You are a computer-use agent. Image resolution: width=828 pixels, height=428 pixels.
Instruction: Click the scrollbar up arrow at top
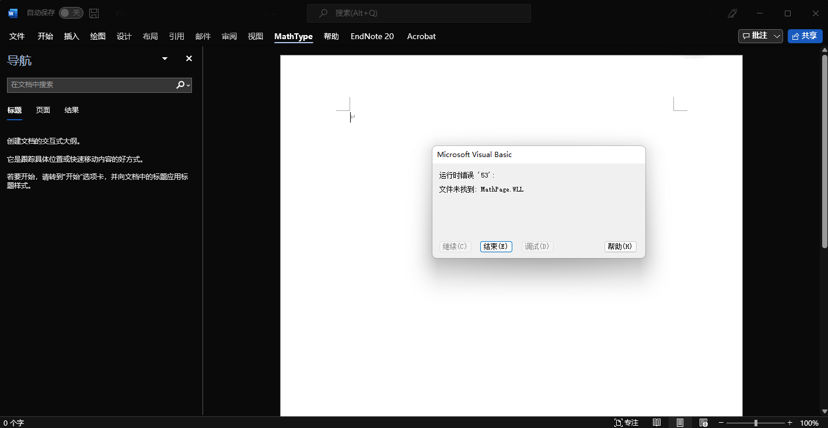[x=824, y=51]
